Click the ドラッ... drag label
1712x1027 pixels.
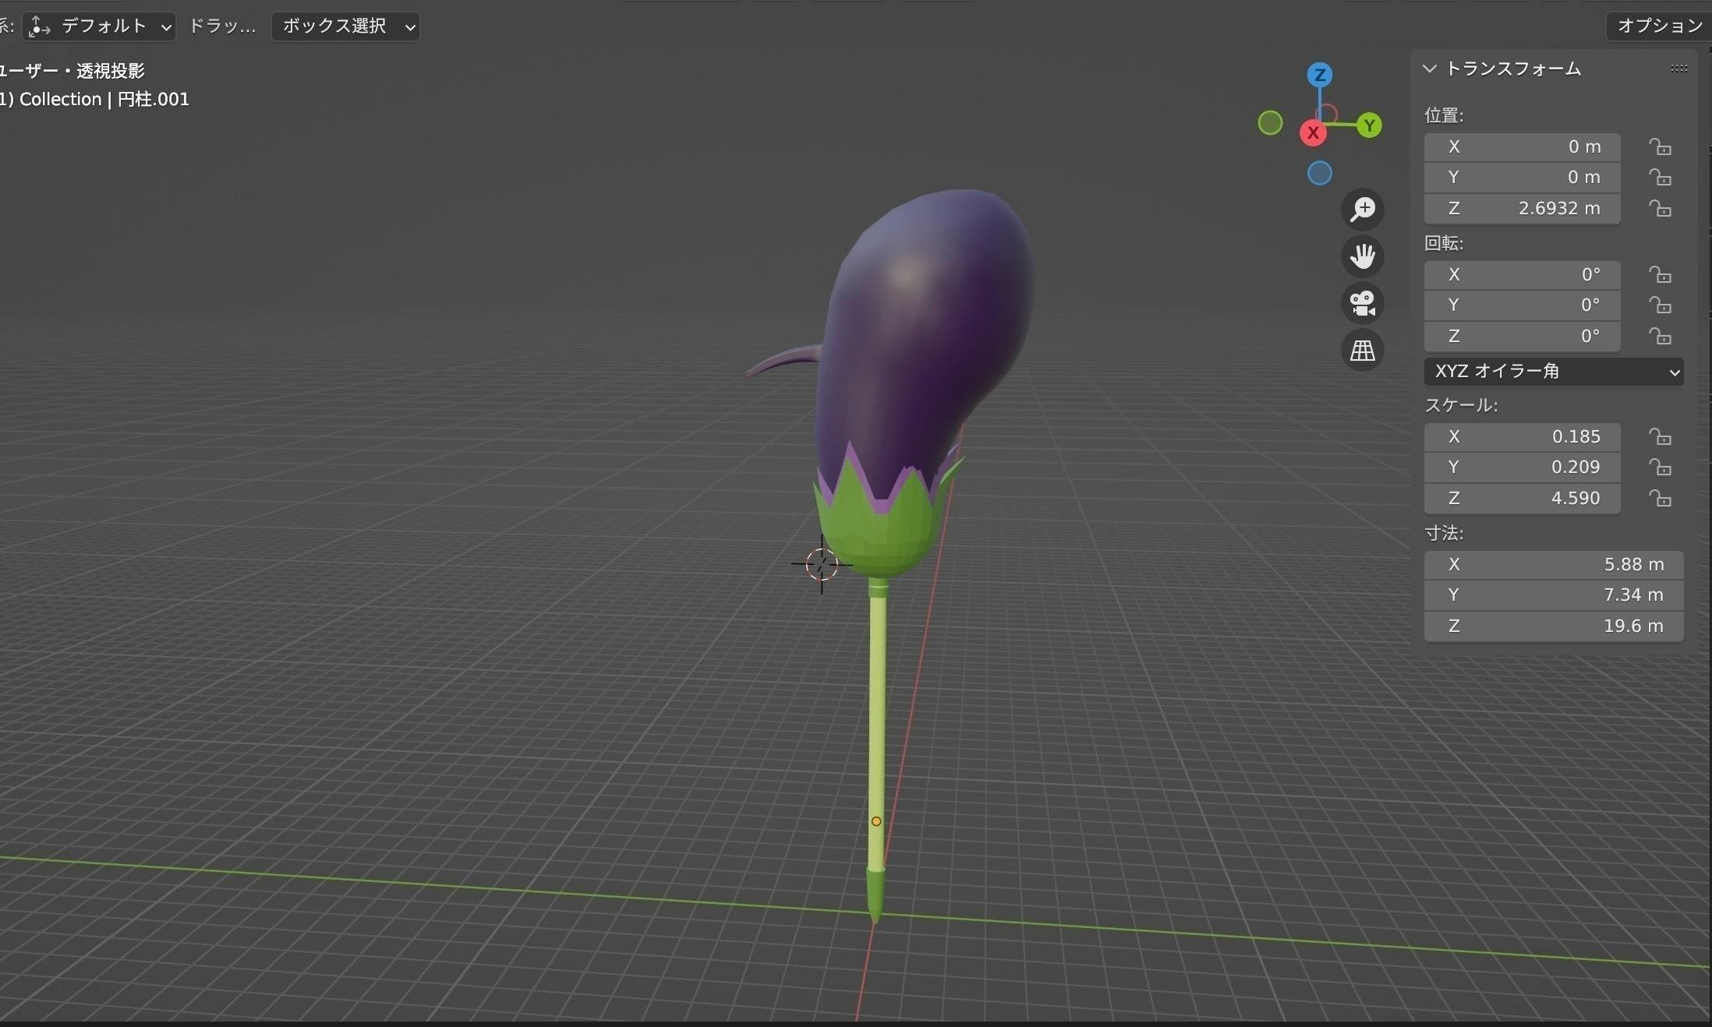[222, 26]
